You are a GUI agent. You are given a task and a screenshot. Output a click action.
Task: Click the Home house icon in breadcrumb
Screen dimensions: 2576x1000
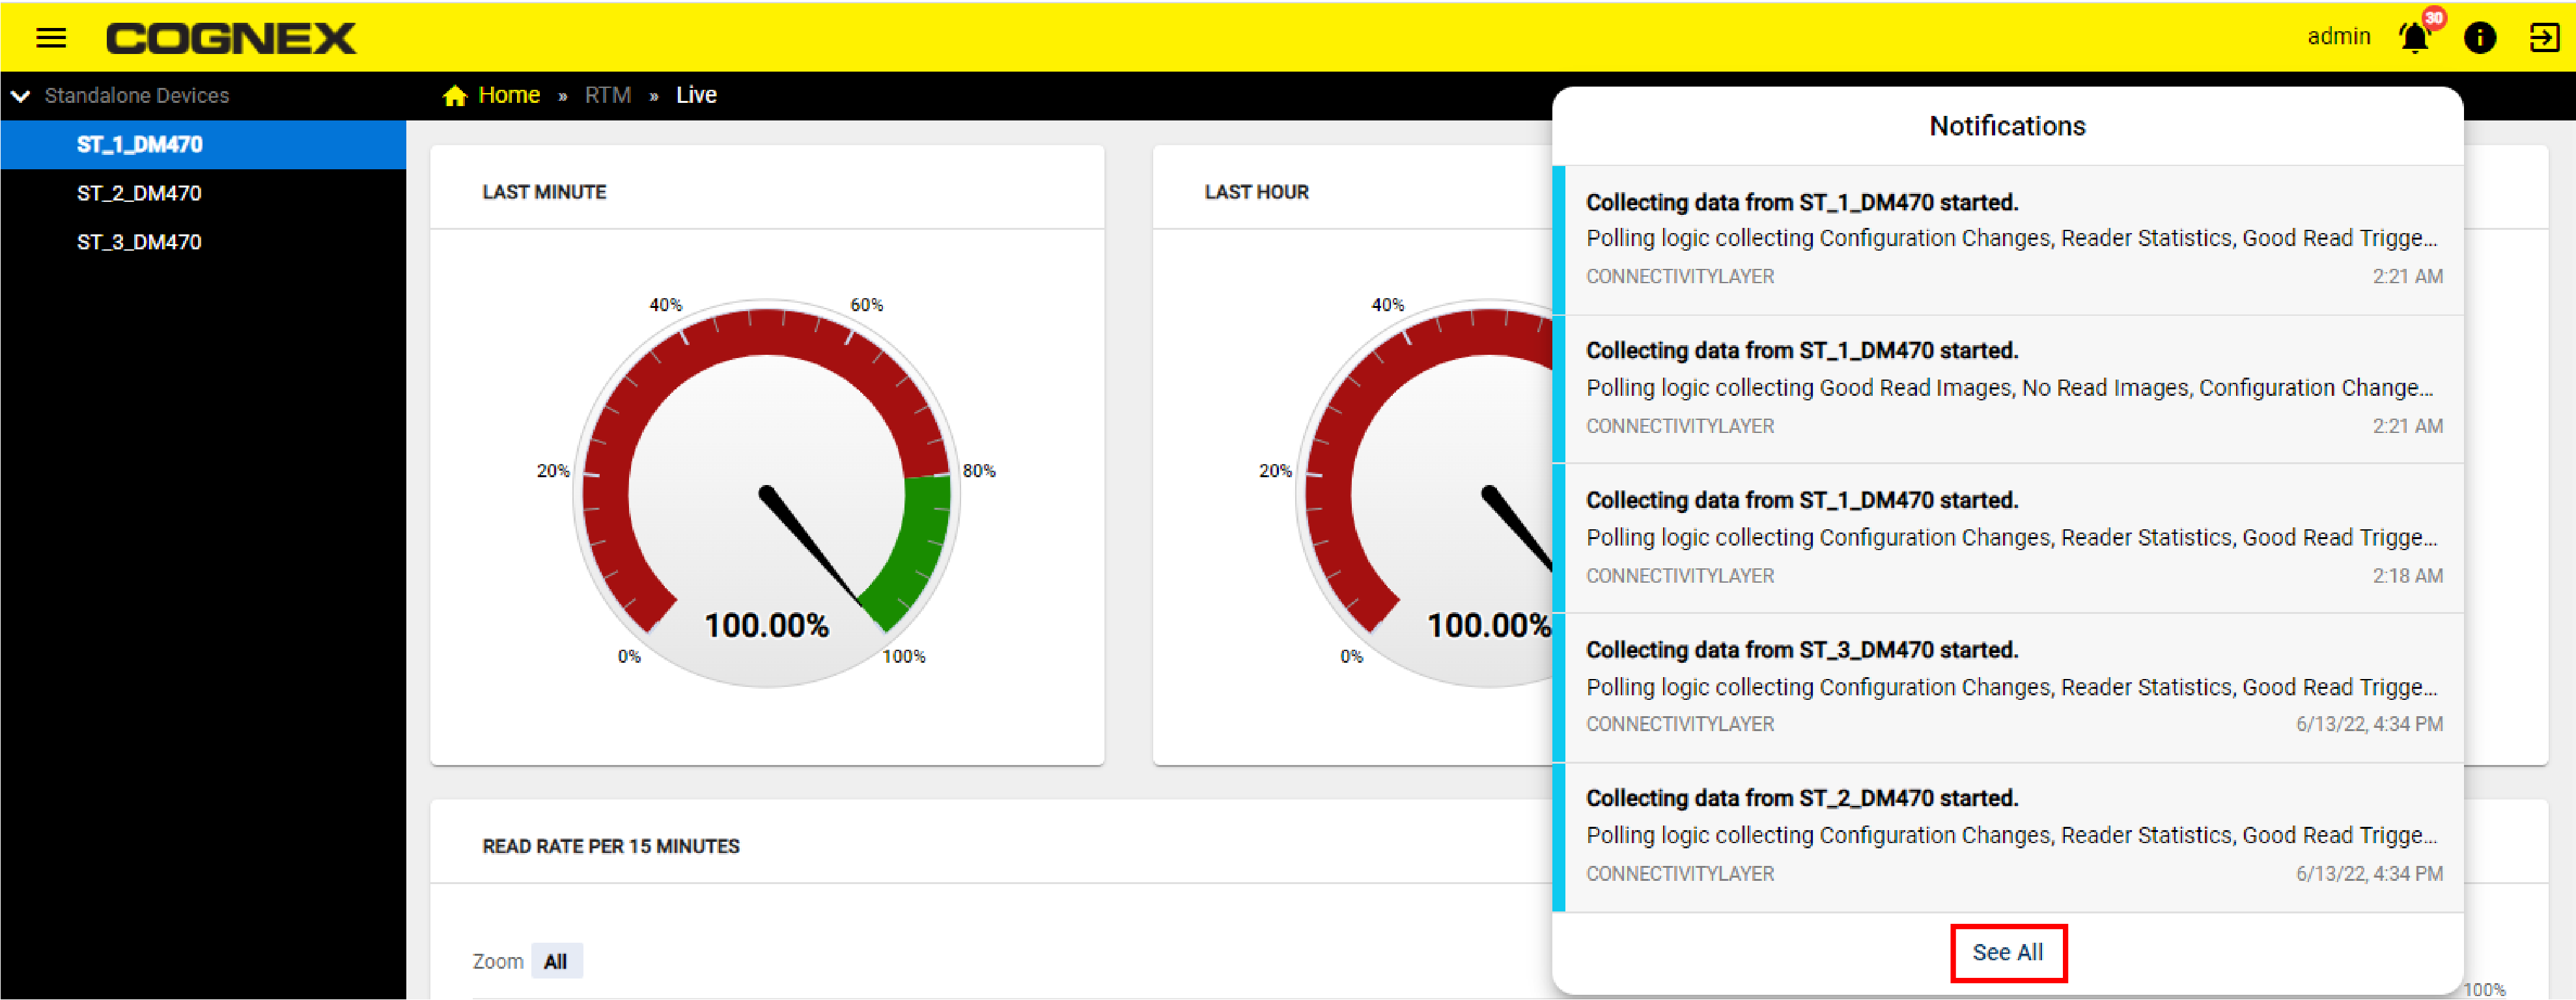455,95
